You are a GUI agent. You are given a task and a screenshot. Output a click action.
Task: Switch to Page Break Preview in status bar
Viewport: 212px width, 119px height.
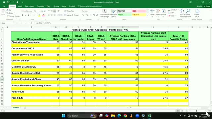[x=187, y=111]
